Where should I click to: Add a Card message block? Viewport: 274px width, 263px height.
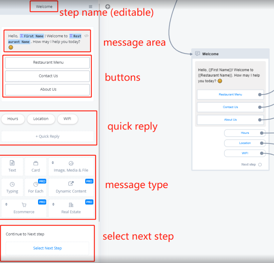pyautogui.click(x=36, y=167)
